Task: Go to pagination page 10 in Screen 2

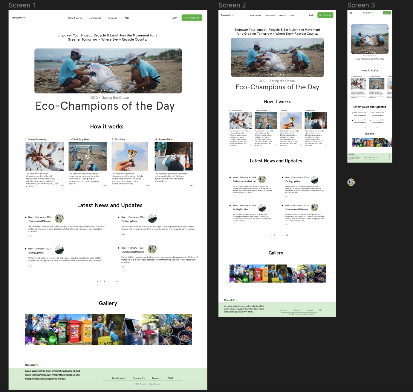Action: (x=287, y=235)
